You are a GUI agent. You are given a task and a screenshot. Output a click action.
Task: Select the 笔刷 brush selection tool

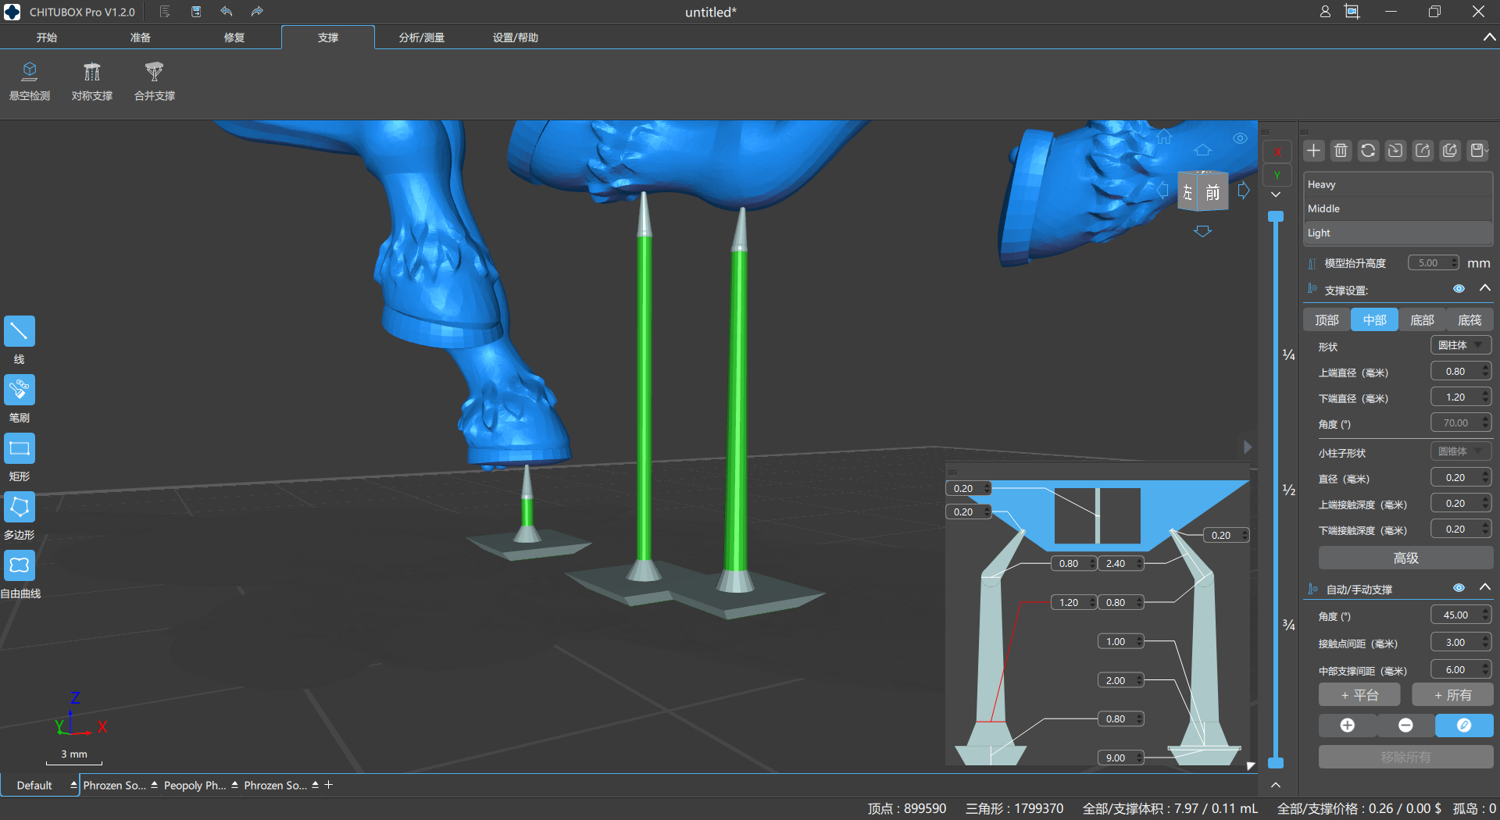(20, 390)
